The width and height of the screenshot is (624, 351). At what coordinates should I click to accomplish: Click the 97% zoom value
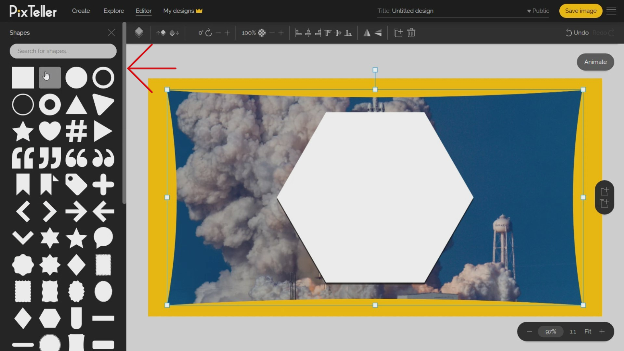tap(551, 332)
